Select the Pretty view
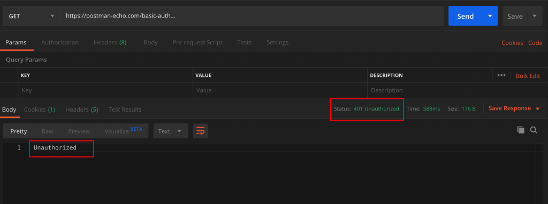 point(19,131)
